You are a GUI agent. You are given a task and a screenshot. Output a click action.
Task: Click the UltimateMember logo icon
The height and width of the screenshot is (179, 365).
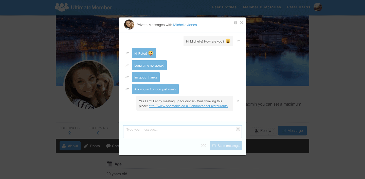[x=62, y=7]
